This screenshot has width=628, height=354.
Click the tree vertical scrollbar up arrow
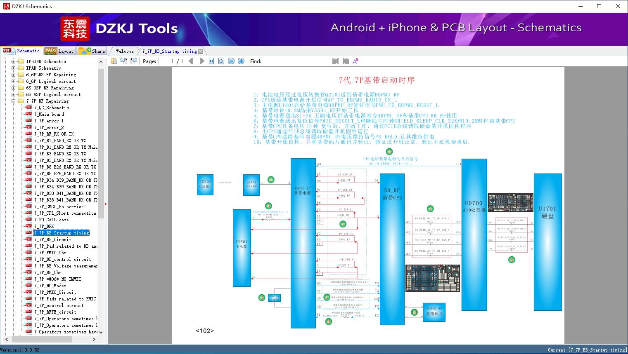click(101, 61)
